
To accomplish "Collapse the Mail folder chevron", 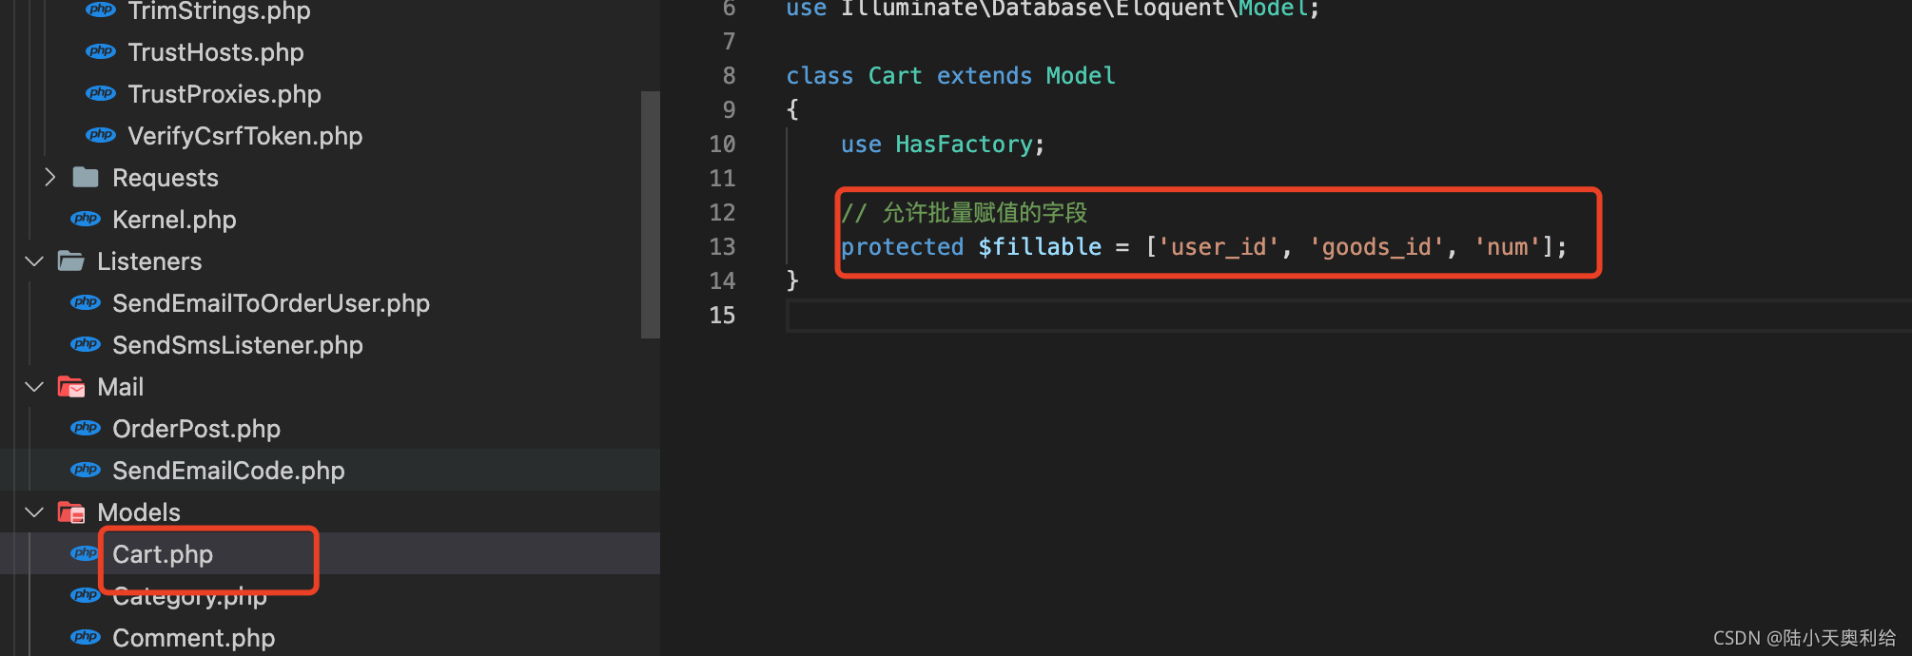I will (x=34, y=386).
